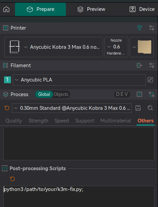Open the Support settings tab
This screenshot has width=158, height=207.
click(85, 121)
